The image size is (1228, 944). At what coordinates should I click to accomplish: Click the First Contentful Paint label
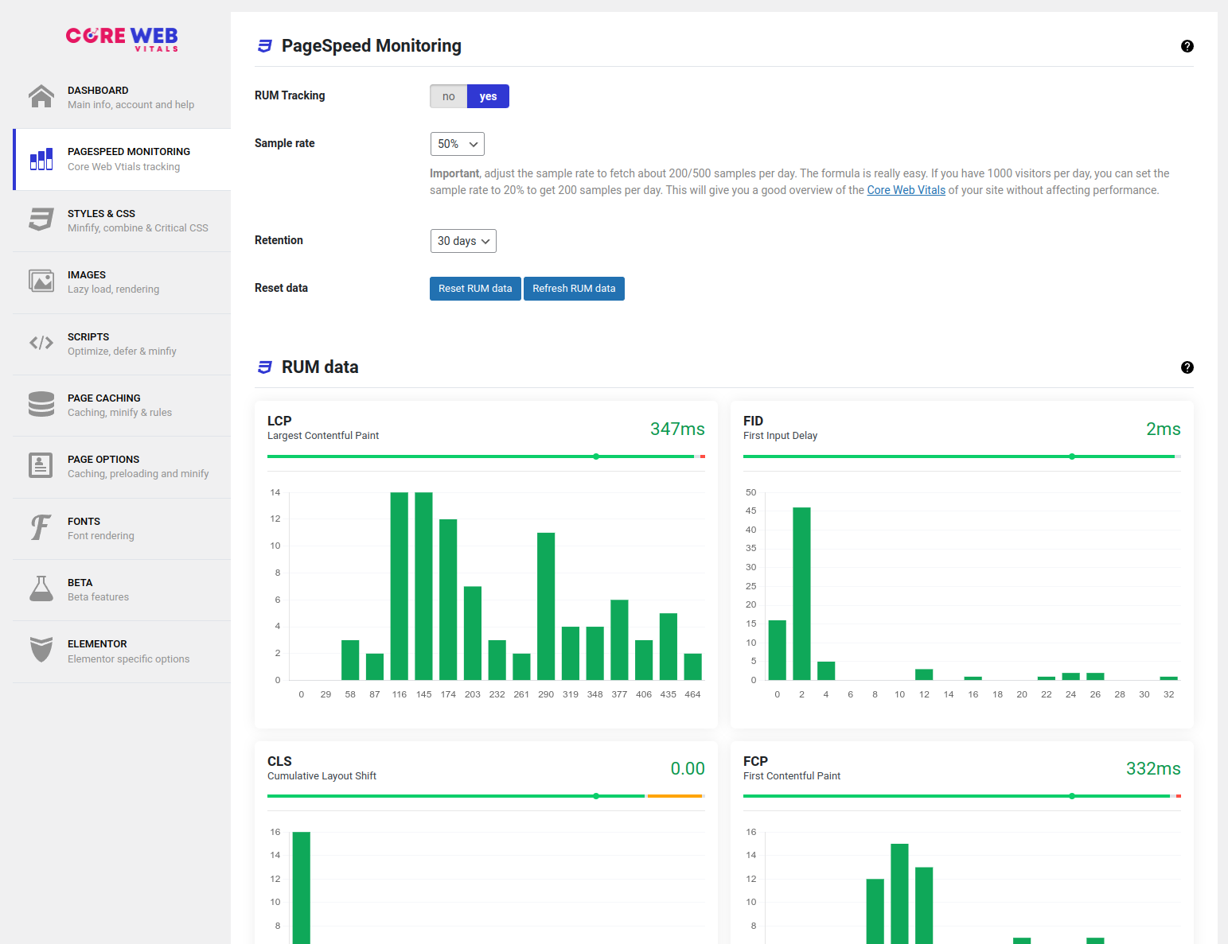(792, 776)
